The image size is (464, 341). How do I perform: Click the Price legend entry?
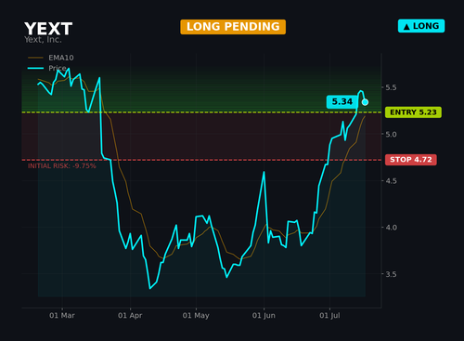47,68
